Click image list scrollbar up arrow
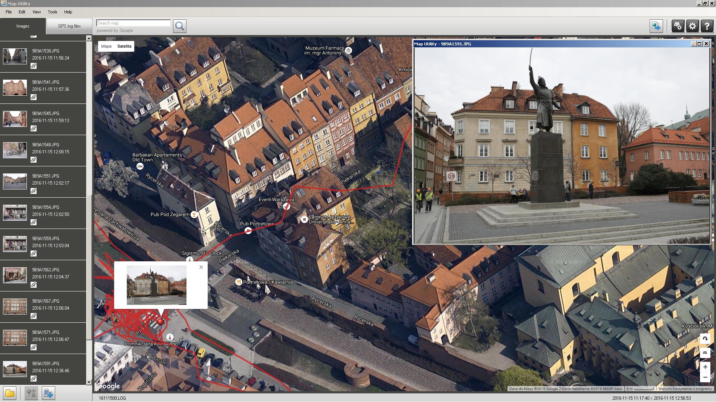This screenshot has height=402, width=716. 89,38
